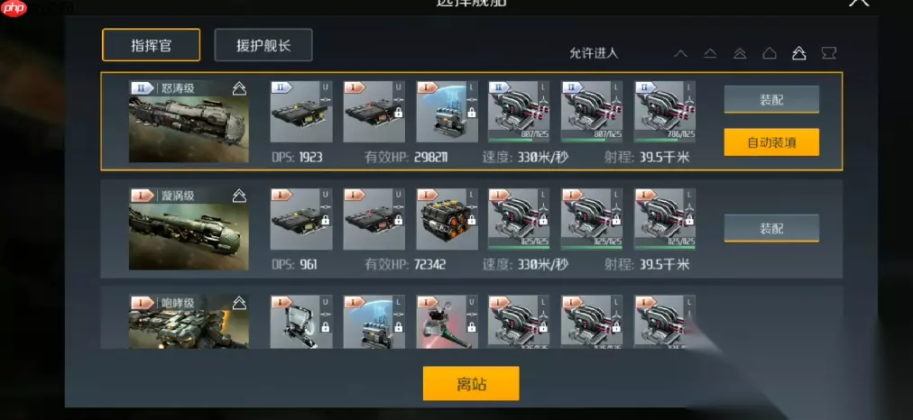Select the 漩涡级 ship thumbnail
The width and height of the screenshot is (913, 420).
[189, 229]
